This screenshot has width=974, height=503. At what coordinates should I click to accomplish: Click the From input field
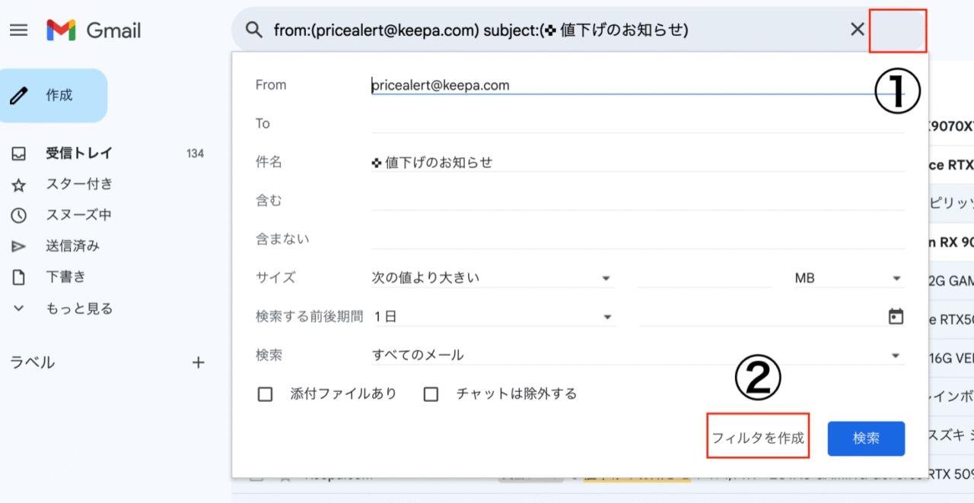638,85
